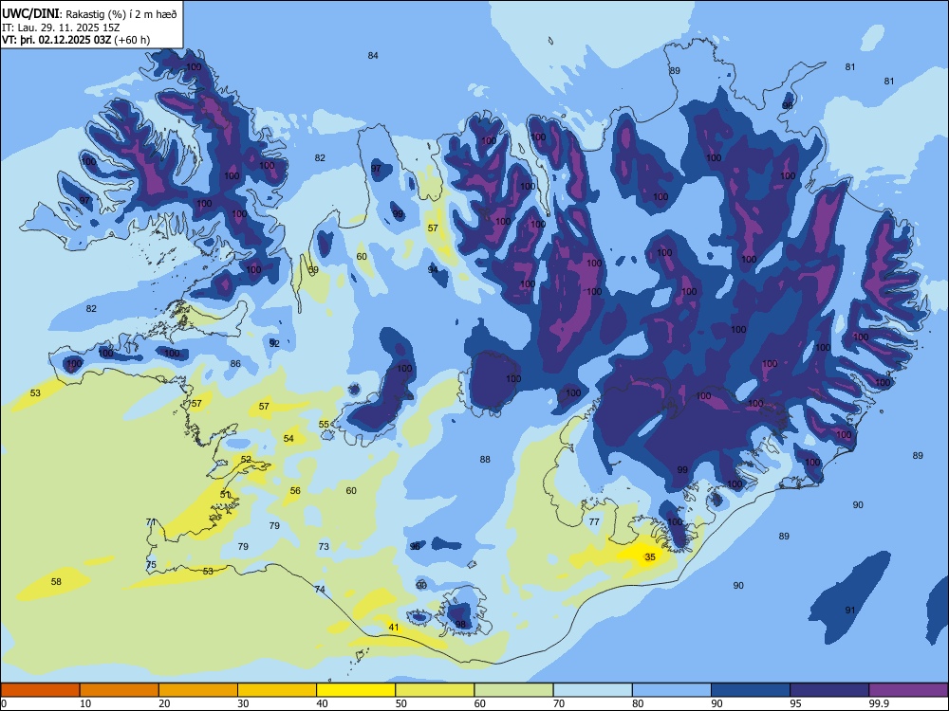Click the humidity value 71 on the west coast

[151, 522]
